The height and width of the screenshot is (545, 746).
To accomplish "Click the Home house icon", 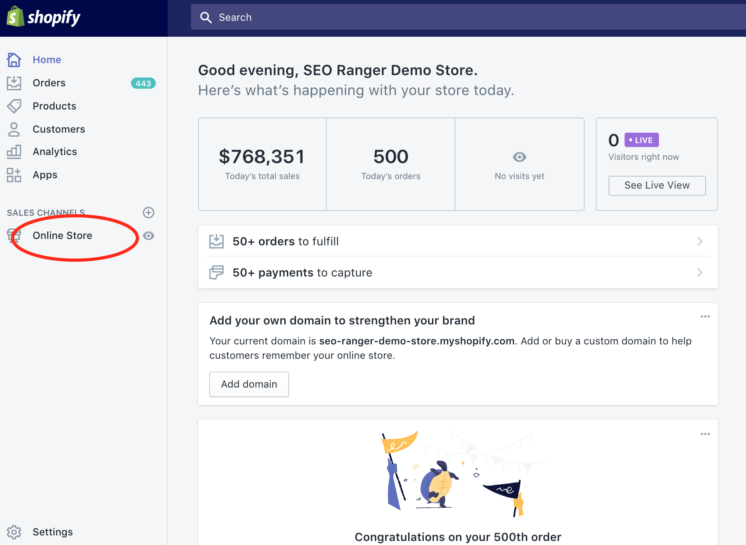I will point(14,60).
